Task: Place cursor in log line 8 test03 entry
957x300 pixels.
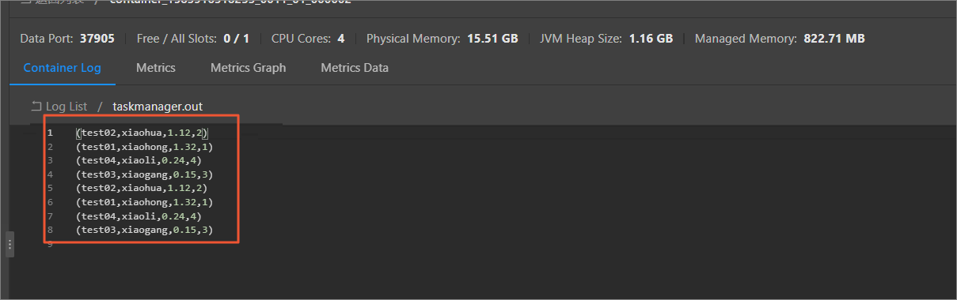Action: [x=145, y=230]
